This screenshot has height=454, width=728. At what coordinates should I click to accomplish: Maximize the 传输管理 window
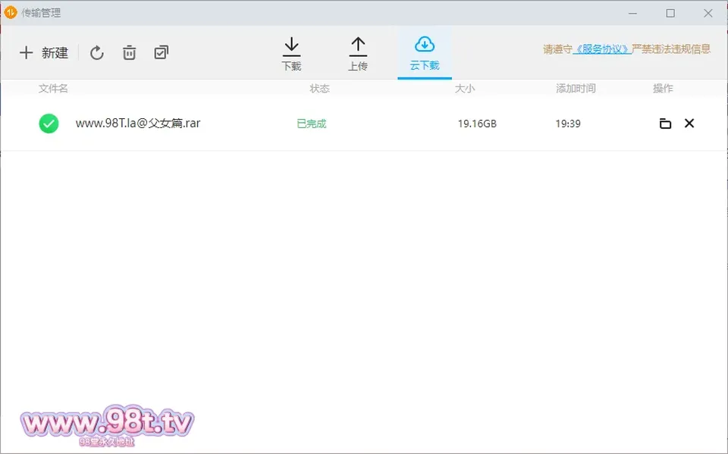coord(670,13)
